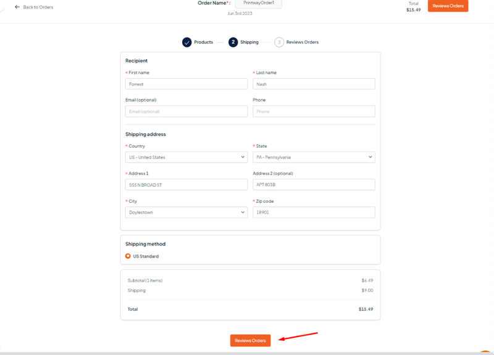Click into the Phone input field
This screenshot has height=355, width=494.
pyautogui.click(x=314, y=112)
